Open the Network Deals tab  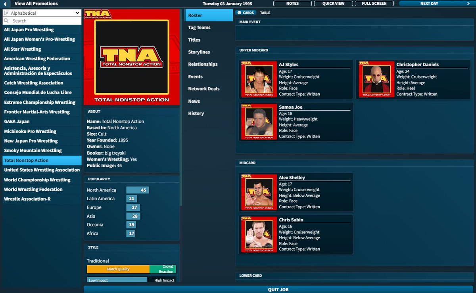(209, 88)
